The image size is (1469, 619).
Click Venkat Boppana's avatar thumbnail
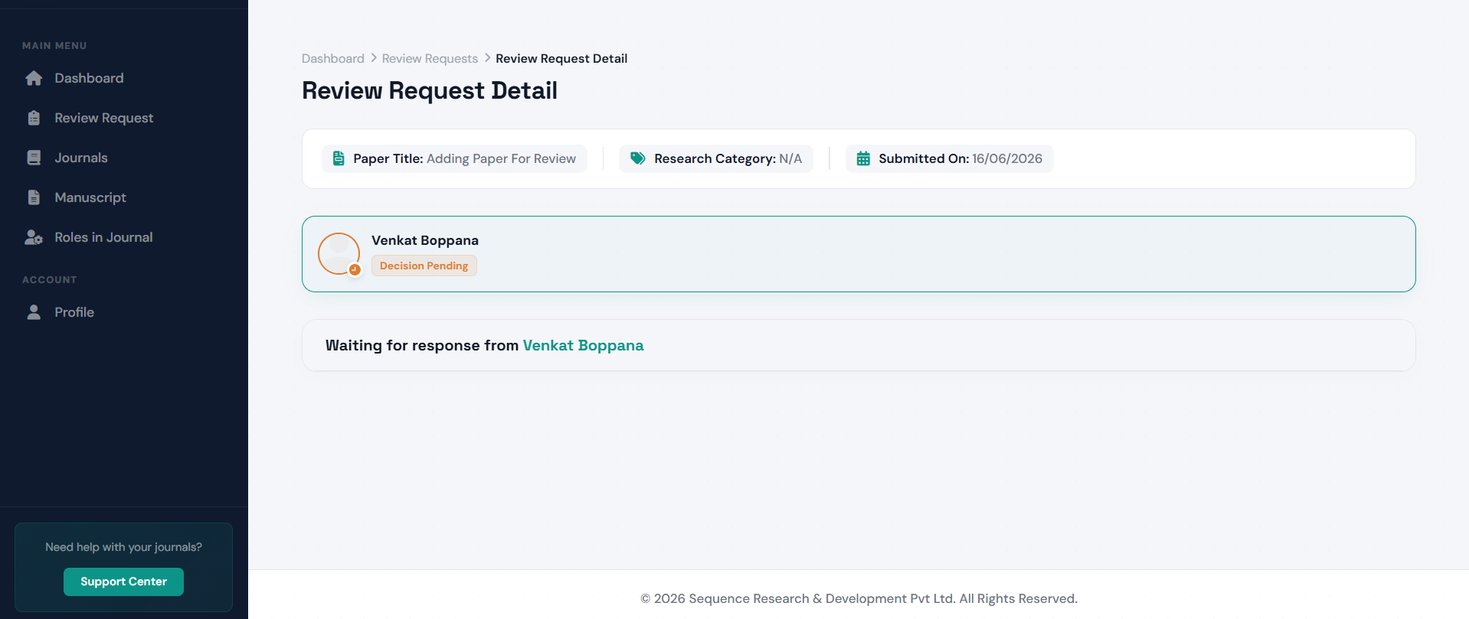coord(339,253)
